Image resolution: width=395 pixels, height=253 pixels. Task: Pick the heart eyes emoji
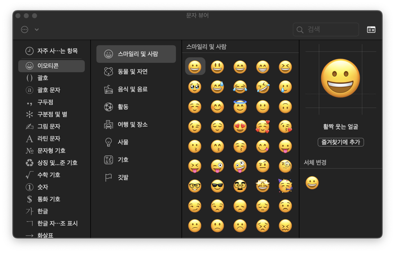click(x=240, y=126)
